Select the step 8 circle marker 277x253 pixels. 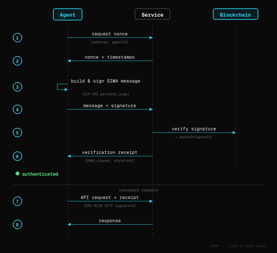click(x=17, y=224)
